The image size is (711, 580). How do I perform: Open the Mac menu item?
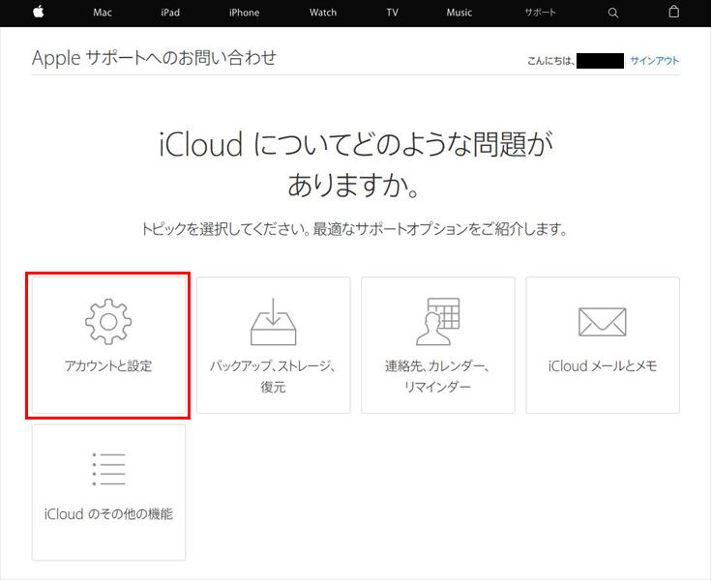point(103,13)
